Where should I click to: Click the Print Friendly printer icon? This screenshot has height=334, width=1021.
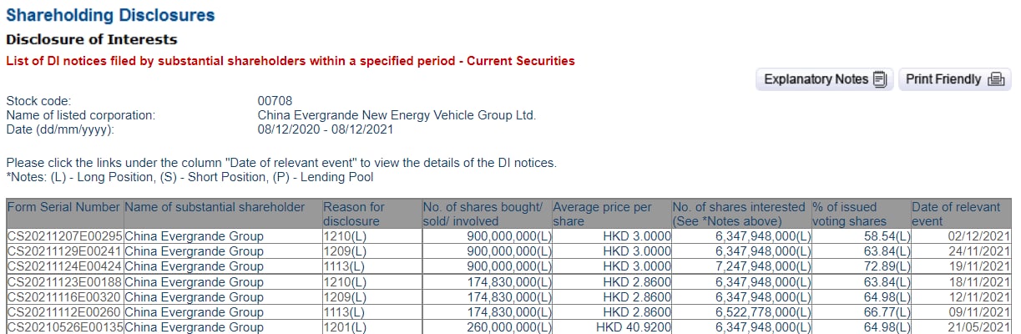(994, 79)
